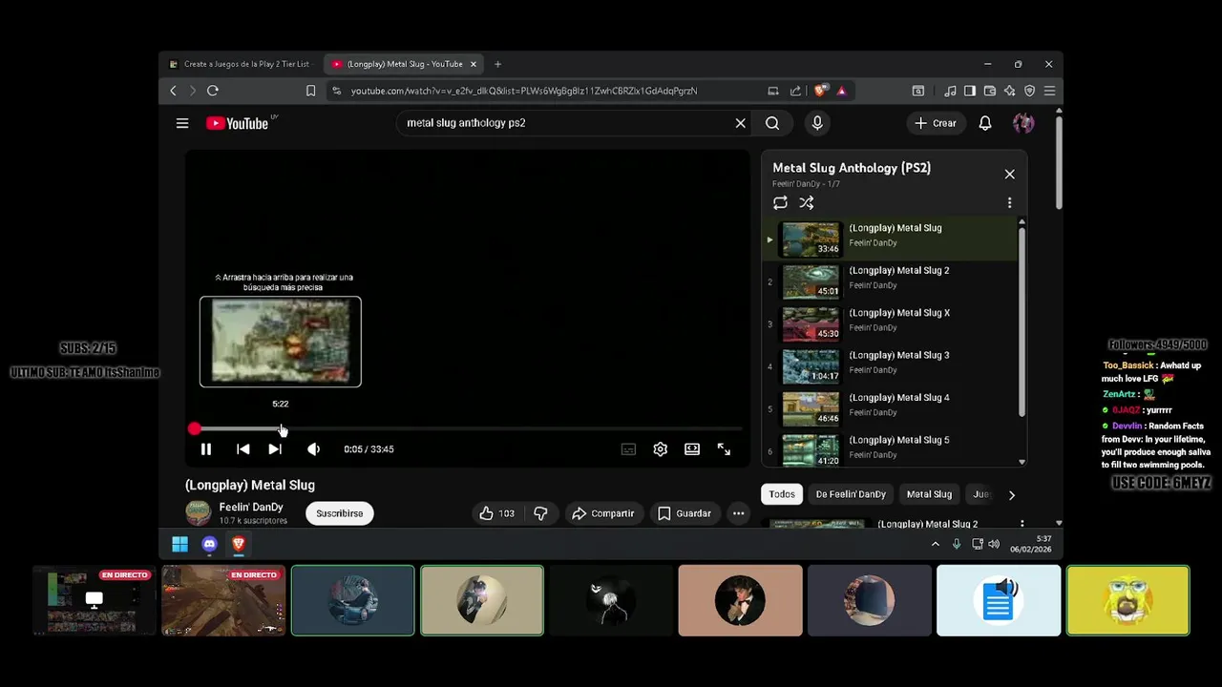The image size is (1222, 687).
Task: Close the Metal Slug YouTube tab
Action: pos(473,64)
